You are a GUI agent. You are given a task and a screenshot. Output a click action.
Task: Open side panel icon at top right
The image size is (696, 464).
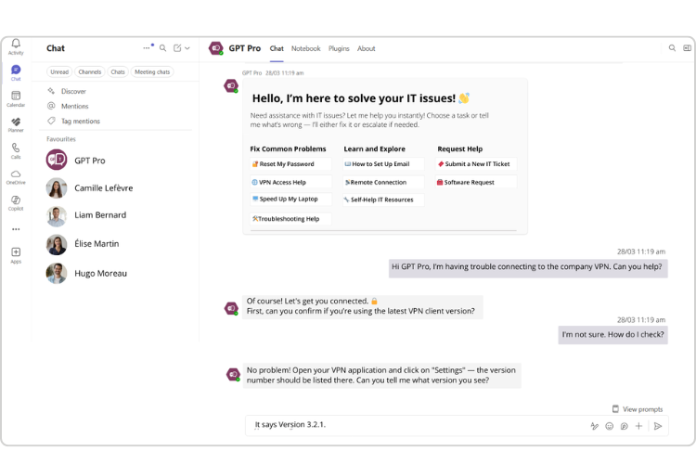pos(687,48)
